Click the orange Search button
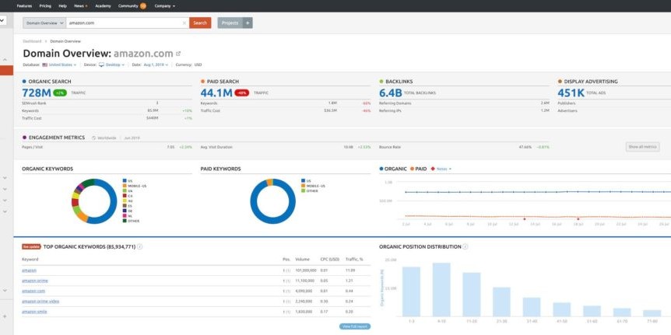The image size is (671, 335). 200,23
